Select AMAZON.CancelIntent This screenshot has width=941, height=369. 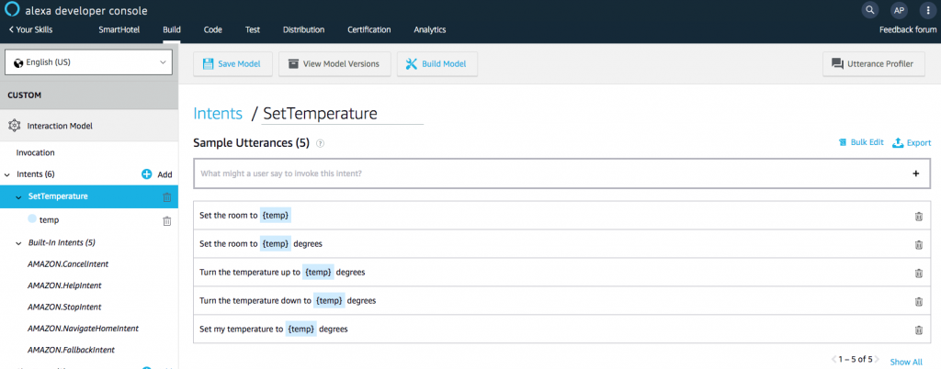coord(68,263)
